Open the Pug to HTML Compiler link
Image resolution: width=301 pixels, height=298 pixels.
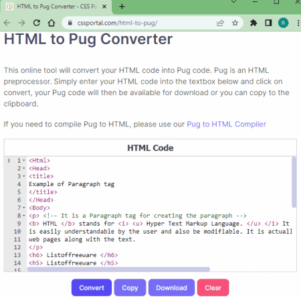[226, 124]
